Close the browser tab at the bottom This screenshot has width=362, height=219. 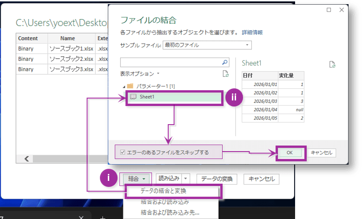click(81, 218)
